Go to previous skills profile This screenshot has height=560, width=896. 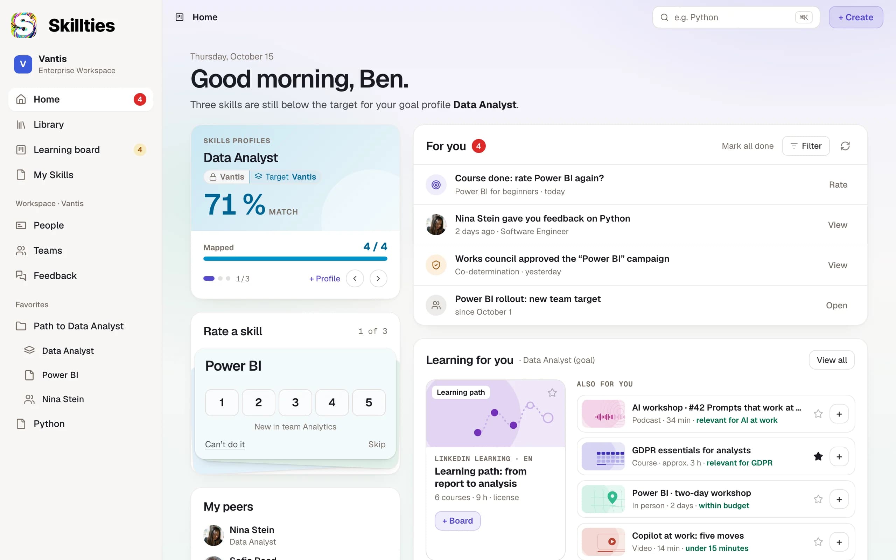355,279
